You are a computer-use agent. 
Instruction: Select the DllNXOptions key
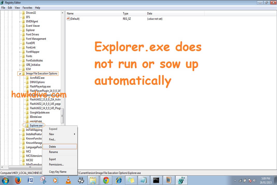tap(37, 82)
